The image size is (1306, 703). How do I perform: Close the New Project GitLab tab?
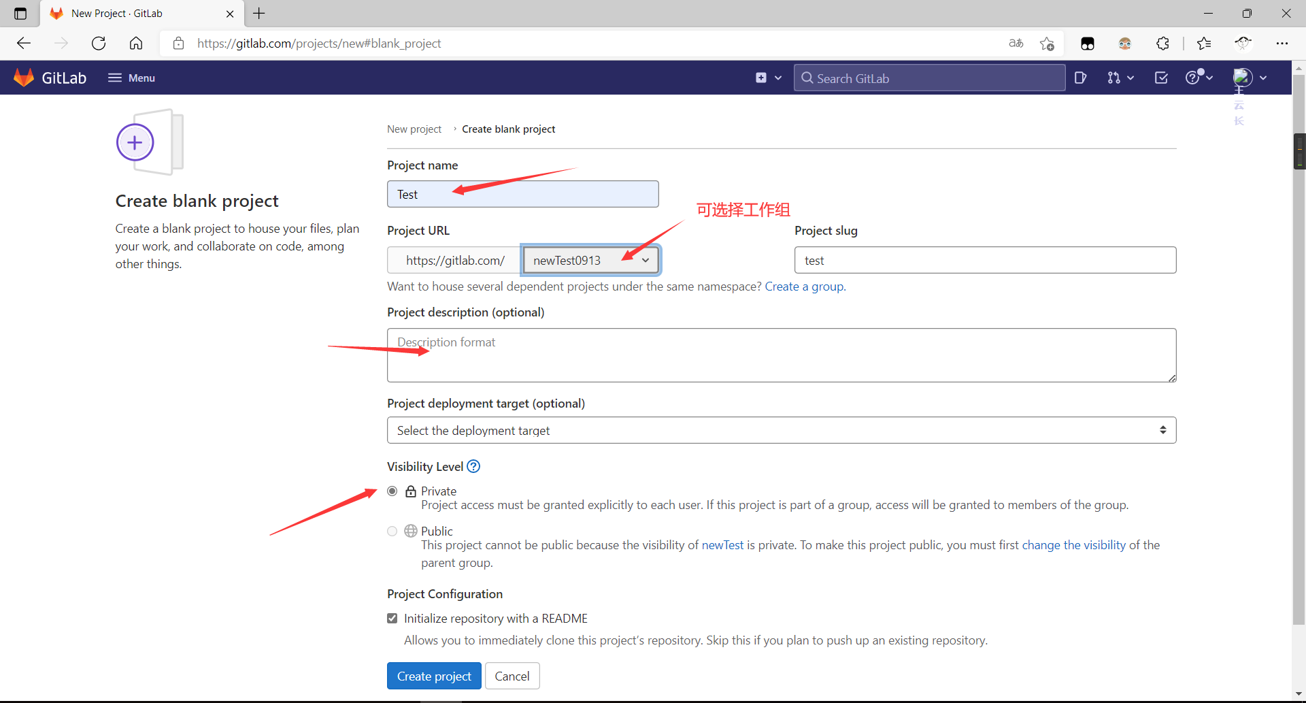pos(230,14)
